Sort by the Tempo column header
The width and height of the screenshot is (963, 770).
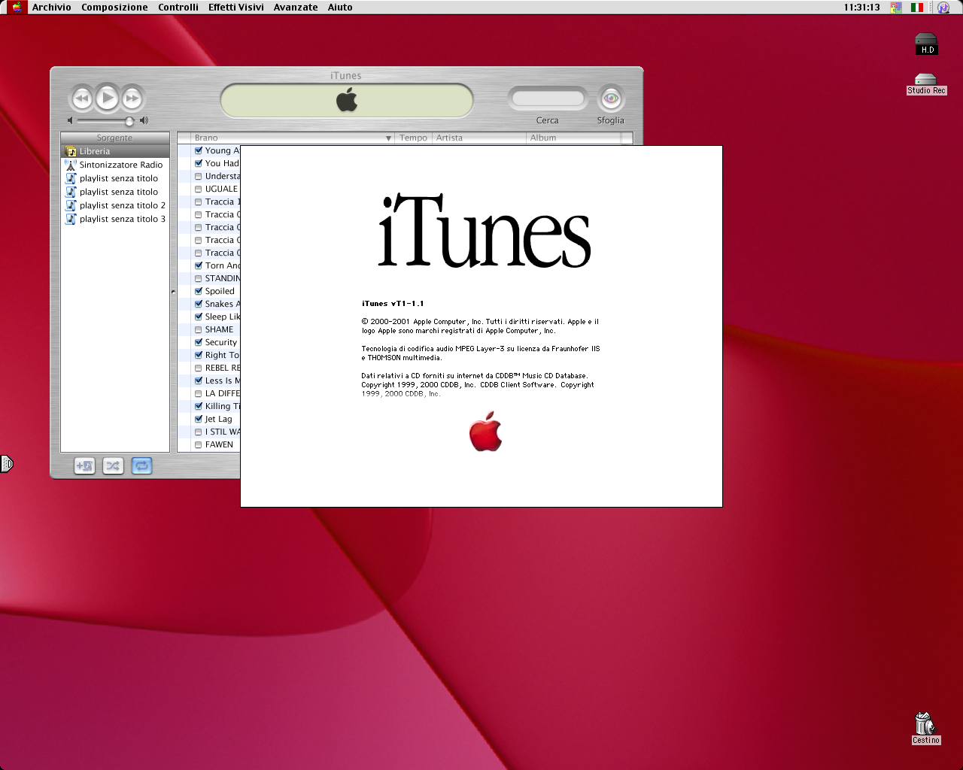414,138
